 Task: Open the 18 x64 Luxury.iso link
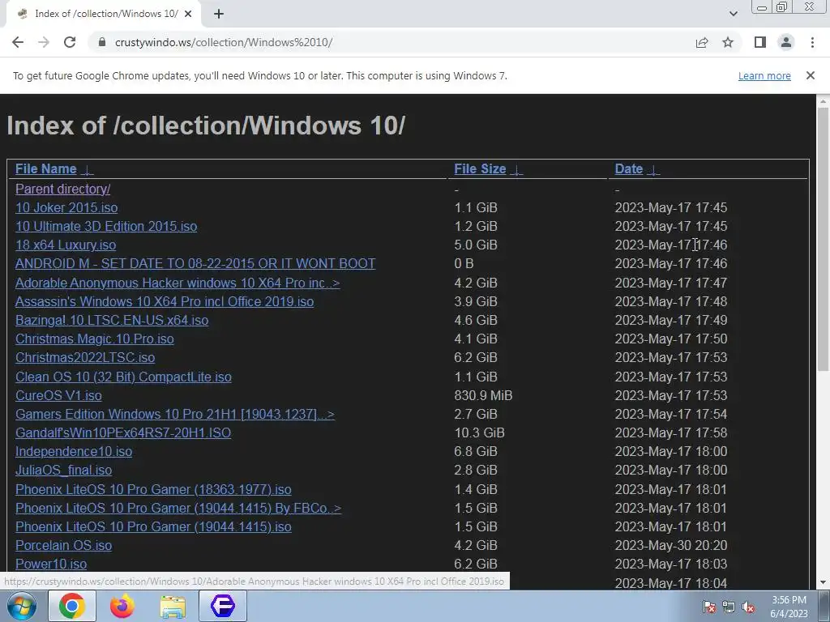click(x=66, y=245)
